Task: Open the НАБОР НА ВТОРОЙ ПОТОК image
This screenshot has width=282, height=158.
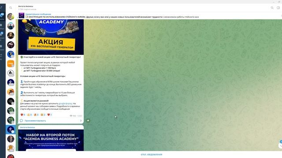Action: coord(51,140)
